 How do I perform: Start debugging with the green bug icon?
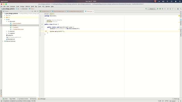(x=160, y=9)
